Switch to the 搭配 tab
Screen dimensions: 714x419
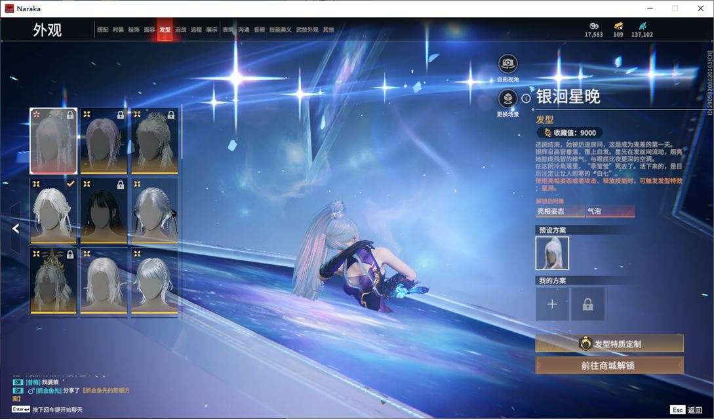(x=102, y=30)
